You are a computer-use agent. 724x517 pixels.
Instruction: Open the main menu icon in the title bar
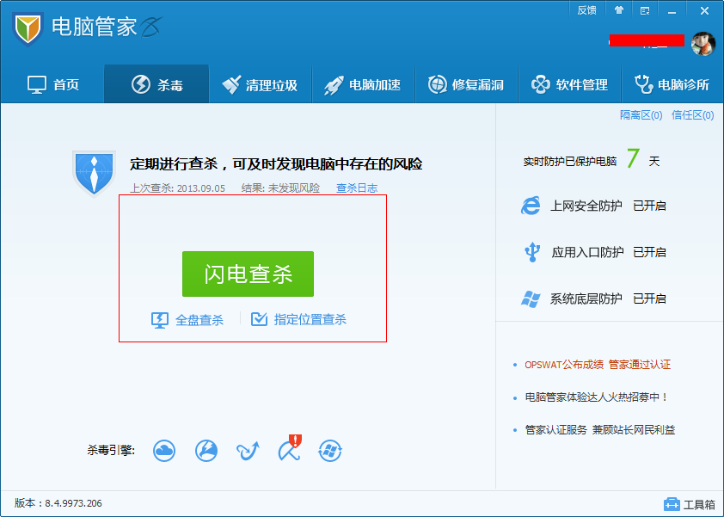645,10
